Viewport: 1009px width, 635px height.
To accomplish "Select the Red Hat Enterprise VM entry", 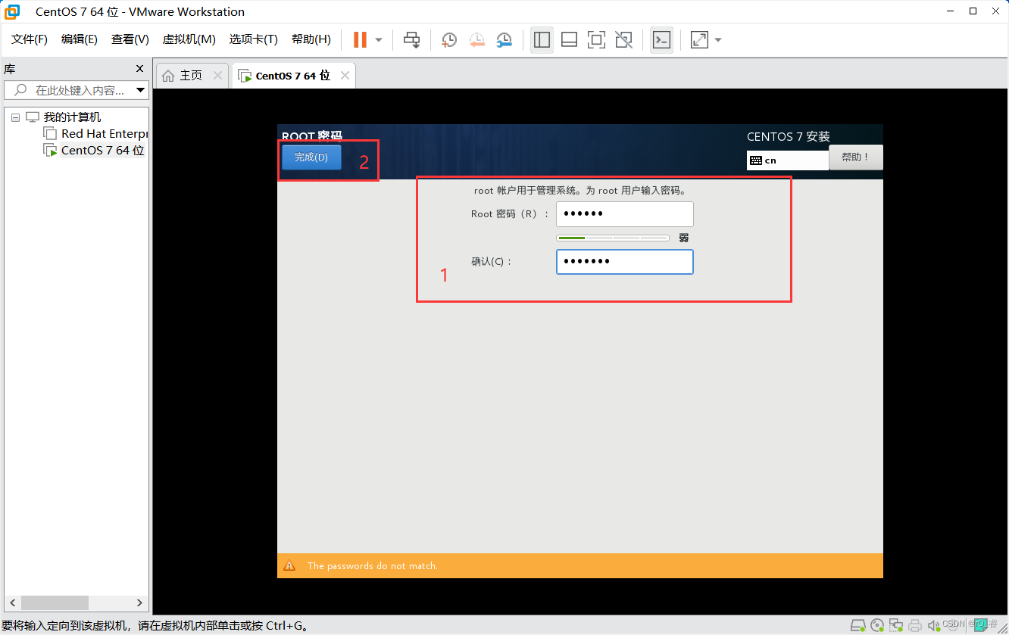I will [104, 133].
